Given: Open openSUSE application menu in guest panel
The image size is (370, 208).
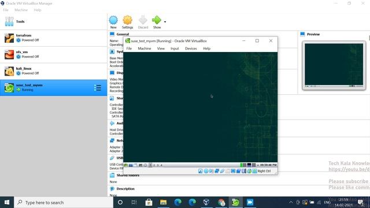Looking at the screenshot, I should coord(126,165).
